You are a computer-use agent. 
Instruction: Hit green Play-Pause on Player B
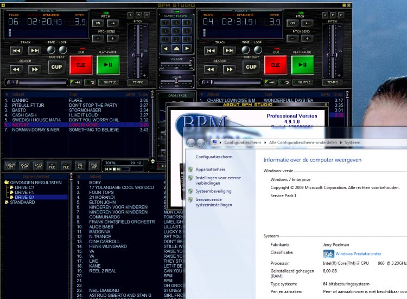click(x=303, y=65)
